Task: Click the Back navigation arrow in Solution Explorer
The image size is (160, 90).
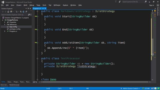Action: pos(3,12)
